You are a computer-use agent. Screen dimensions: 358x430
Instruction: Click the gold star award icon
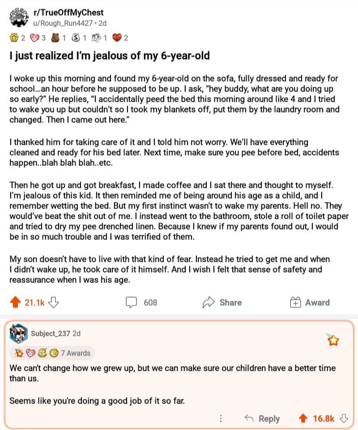coord(13,38)
